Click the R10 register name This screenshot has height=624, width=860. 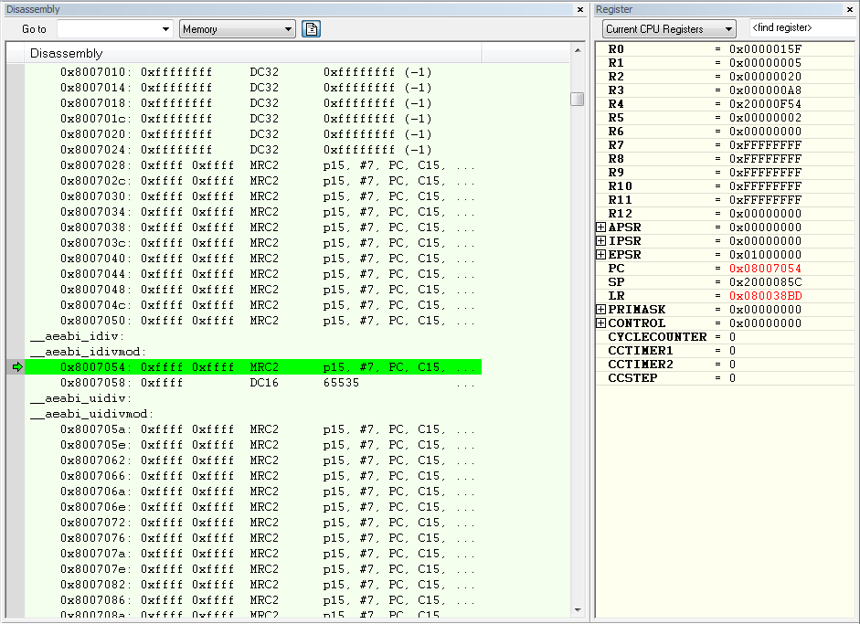click(620, 185)
